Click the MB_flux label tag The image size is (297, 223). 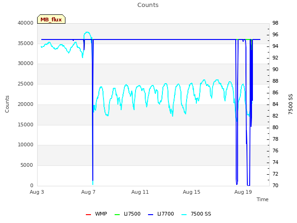tap(51, 19)
